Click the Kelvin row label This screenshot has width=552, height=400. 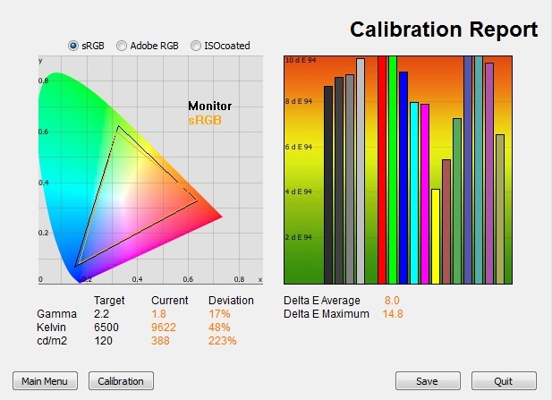[51, 328]
